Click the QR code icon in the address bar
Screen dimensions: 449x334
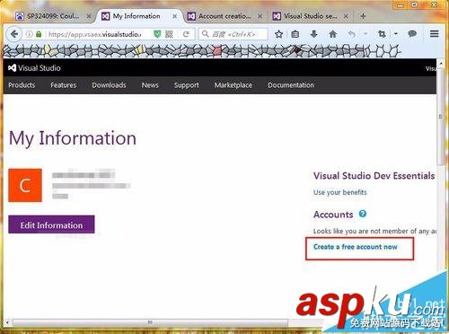point(169,34)
